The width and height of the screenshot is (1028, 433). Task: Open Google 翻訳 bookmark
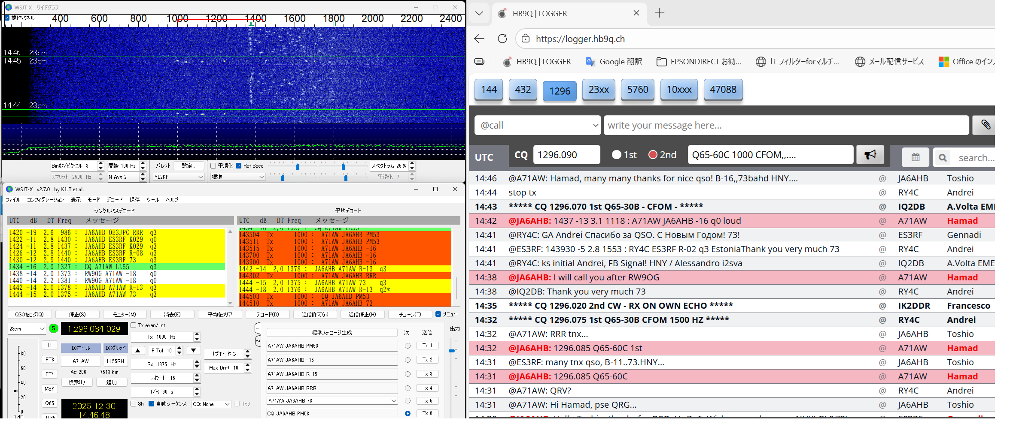tap(614, 62)
